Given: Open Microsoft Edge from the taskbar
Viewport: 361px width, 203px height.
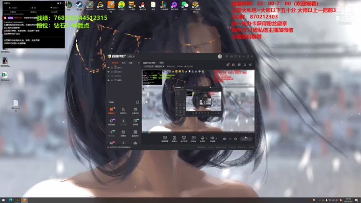Looking at the screenshot, I should pos(10,200).
